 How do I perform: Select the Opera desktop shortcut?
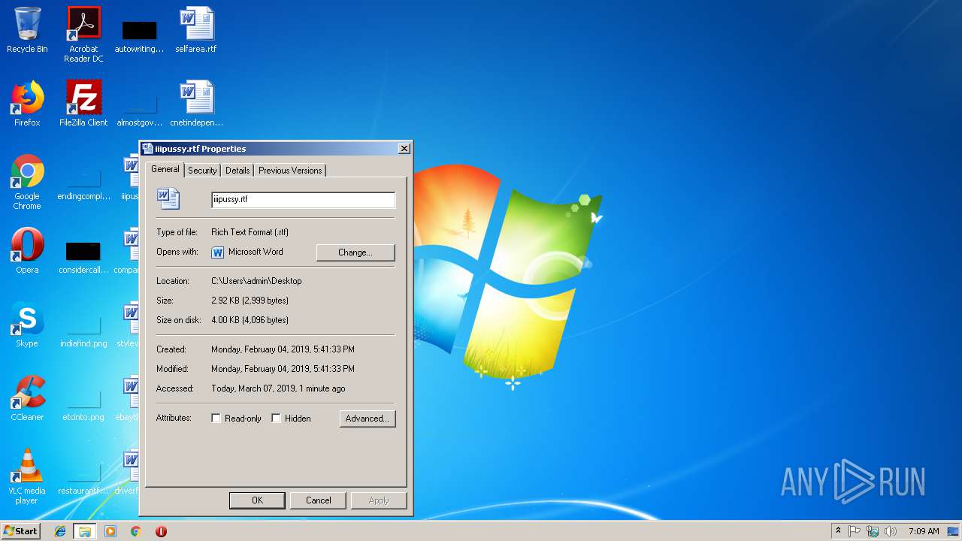[27, 251]
